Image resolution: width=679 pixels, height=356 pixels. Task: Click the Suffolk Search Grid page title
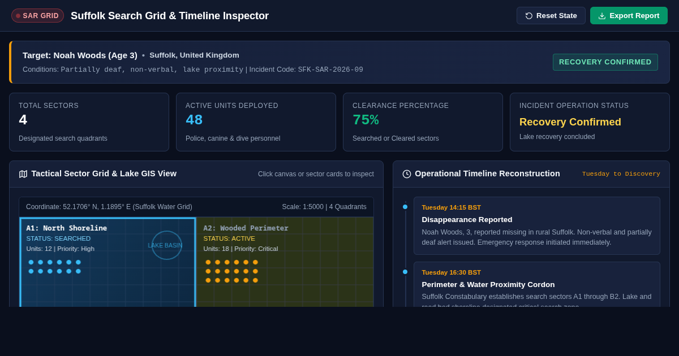[x=170, y=16]
